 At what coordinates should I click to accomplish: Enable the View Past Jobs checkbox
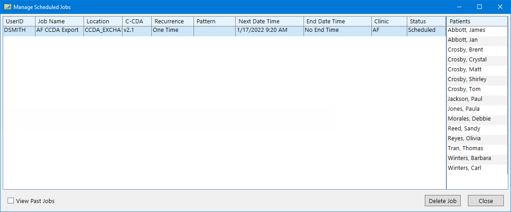(x=11, y=201)
